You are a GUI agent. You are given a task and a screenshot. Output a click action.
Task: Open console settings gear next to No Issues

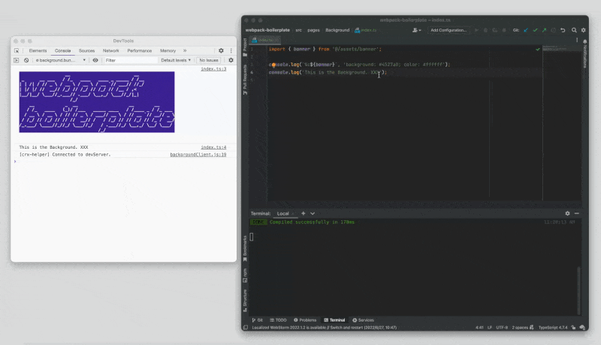pyautogui.click(x=231, y=60)
